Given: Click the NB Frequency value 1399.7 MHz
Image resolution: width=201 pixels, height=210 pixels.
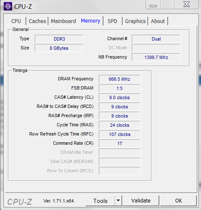Looking at the screenshot, I should (x=156, y=57).
